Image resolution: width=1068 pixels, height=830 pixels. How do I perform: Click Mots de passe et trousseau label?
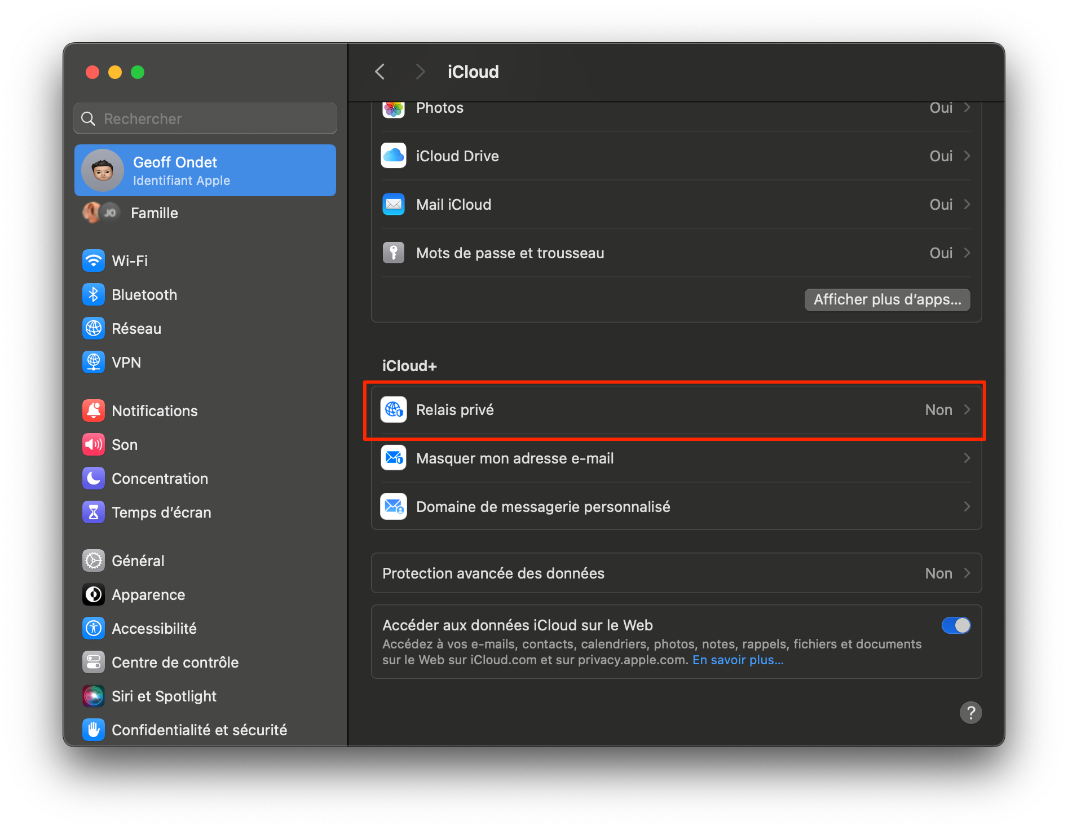(x=510, y=253)
